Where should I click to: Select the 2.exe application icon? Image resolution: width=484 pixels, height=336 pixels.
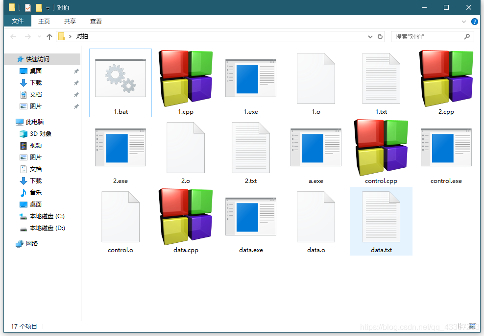click(121, 148)
